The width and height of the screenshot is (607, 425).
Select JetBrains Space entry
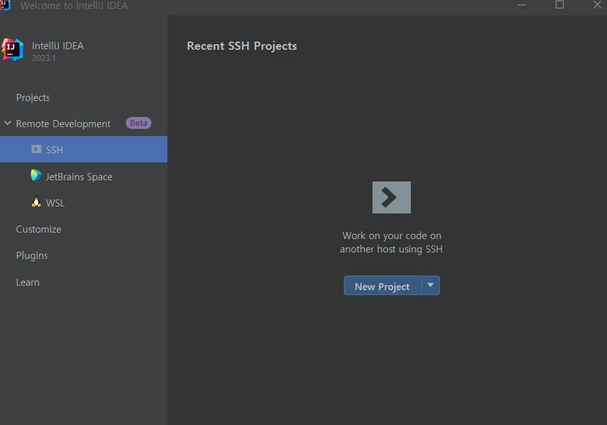pyautogui.click(x=79, y=177)
